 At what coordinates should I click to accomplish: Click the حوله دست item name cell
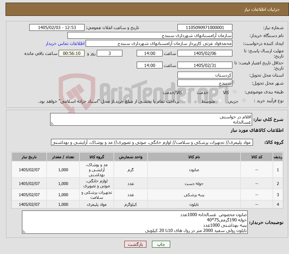(x=194, y=184)
